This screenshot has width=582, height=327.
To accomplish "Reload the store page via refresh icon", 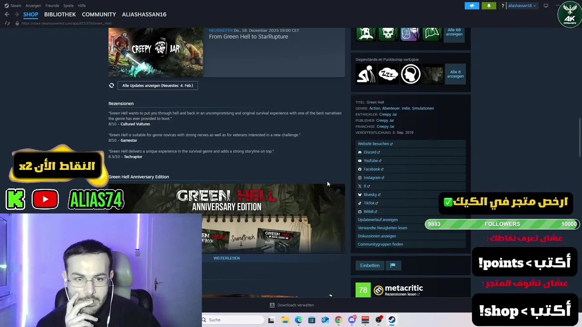I will 7,23.
